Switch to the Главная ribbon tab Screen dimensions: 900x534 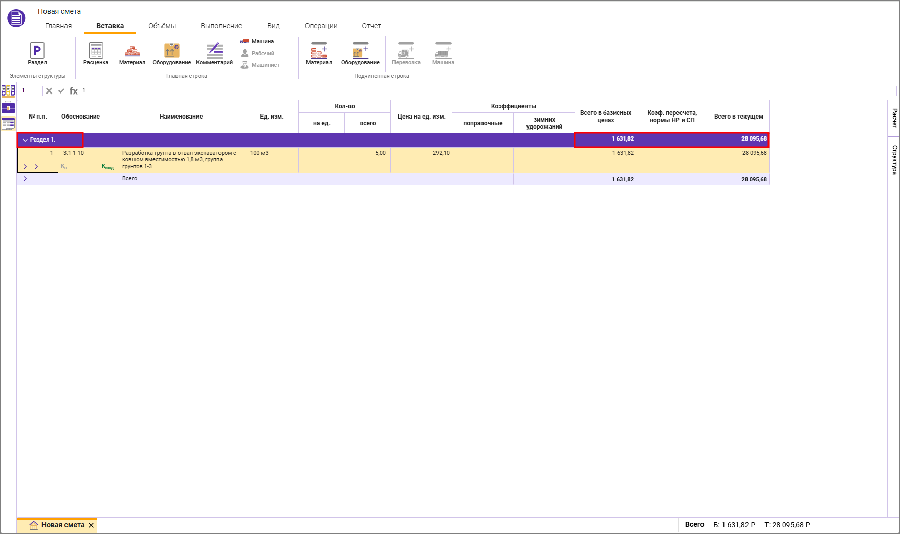[58, 26]
